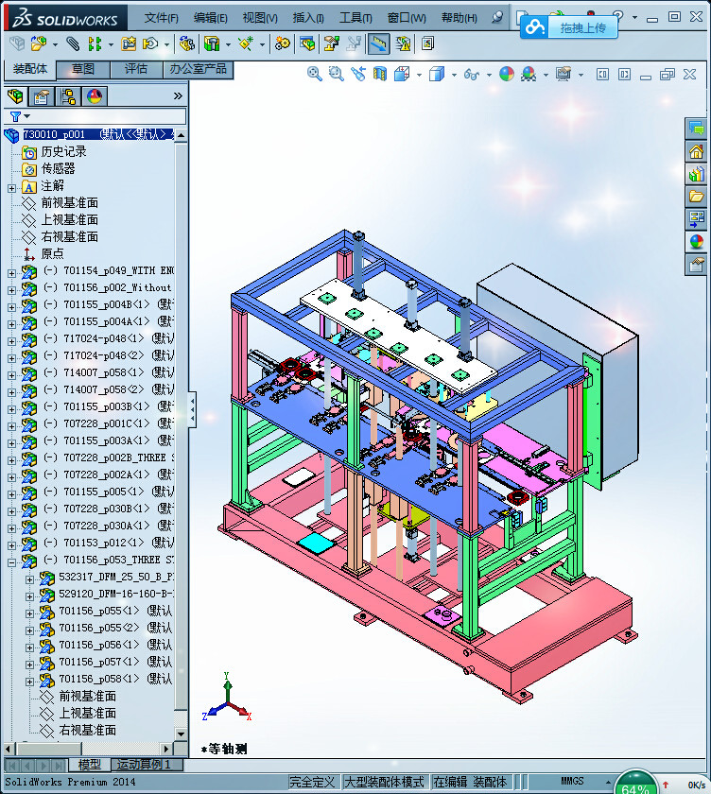
Task: Click the Smart Fasteners icon
Action: click(129, 44)
